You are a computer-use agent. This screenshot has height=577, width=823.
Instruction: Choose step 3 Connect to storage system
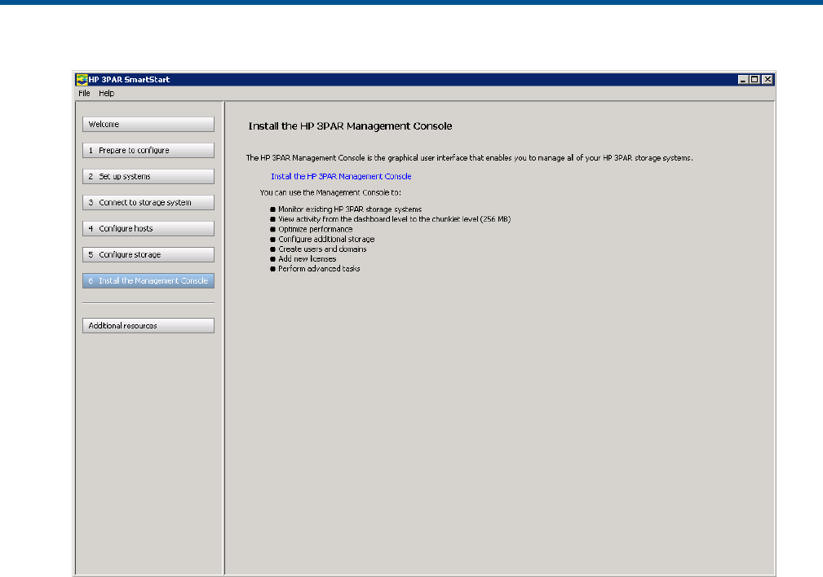coord(148,203)
